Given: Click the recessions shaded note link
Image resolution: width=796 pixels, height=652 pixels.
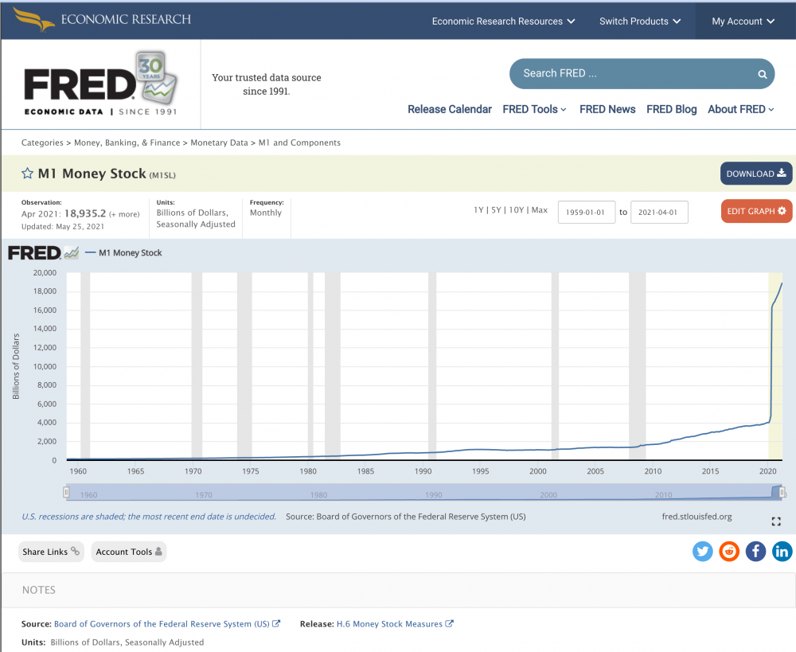Looking at the screenshot, I should (x=149, y=517).
